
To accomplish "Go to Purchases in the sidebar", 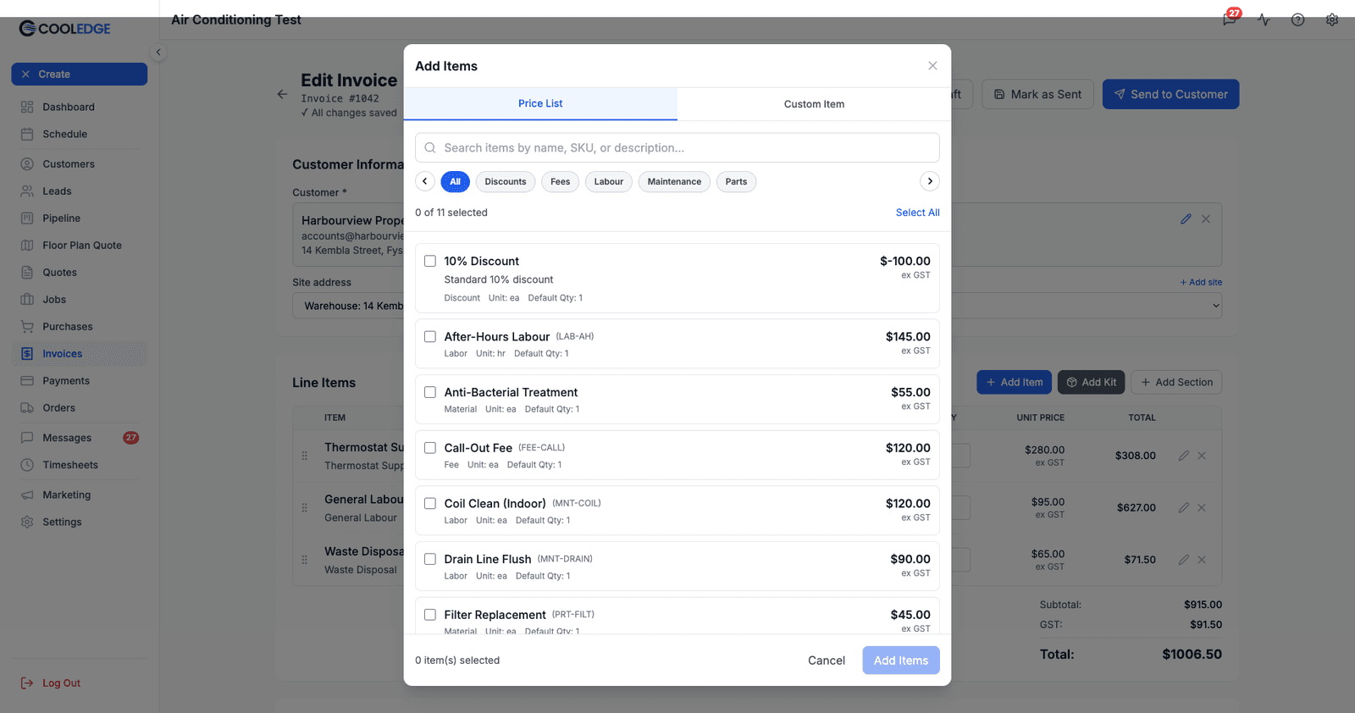I will coord(80,326).
